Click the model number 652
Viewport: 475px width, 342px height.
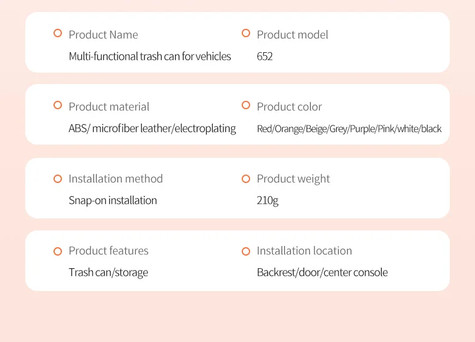pos(265,56)
